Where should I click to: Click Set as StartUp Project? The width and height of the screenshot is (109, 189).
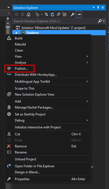(x=48, y=114)
